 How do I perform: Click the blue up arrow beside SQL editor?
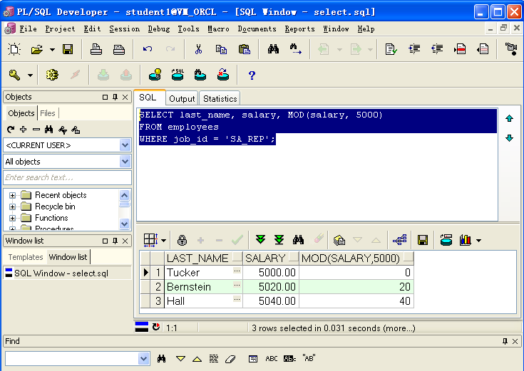tap(509, 118)
